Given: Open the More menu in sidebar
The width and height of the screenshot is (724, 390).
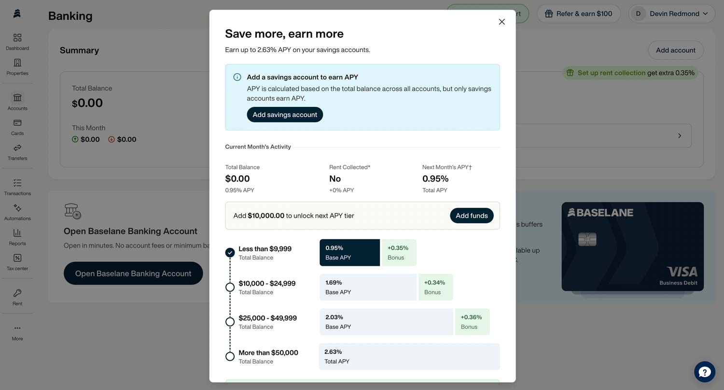Looking at the screenshot, I should (17, 333).
